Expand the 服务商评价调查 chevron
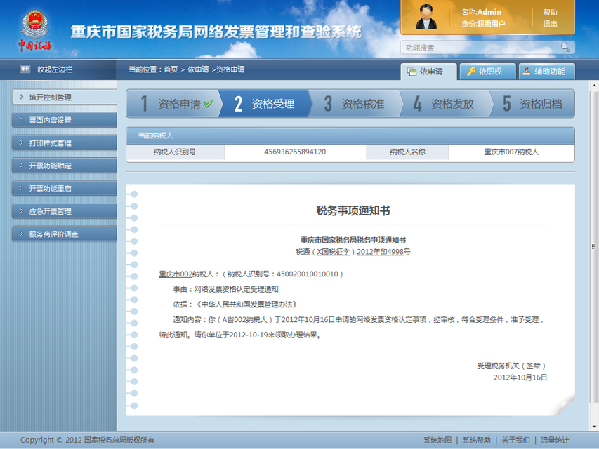 (21, 234)
